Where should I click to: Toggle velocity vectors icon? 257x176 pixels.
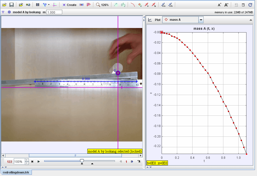coord(147,5)
